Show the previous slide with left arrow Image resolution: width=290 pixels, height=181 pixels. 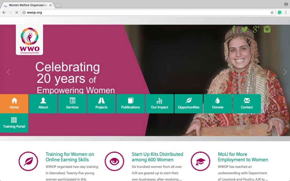(x=8, y=72)
